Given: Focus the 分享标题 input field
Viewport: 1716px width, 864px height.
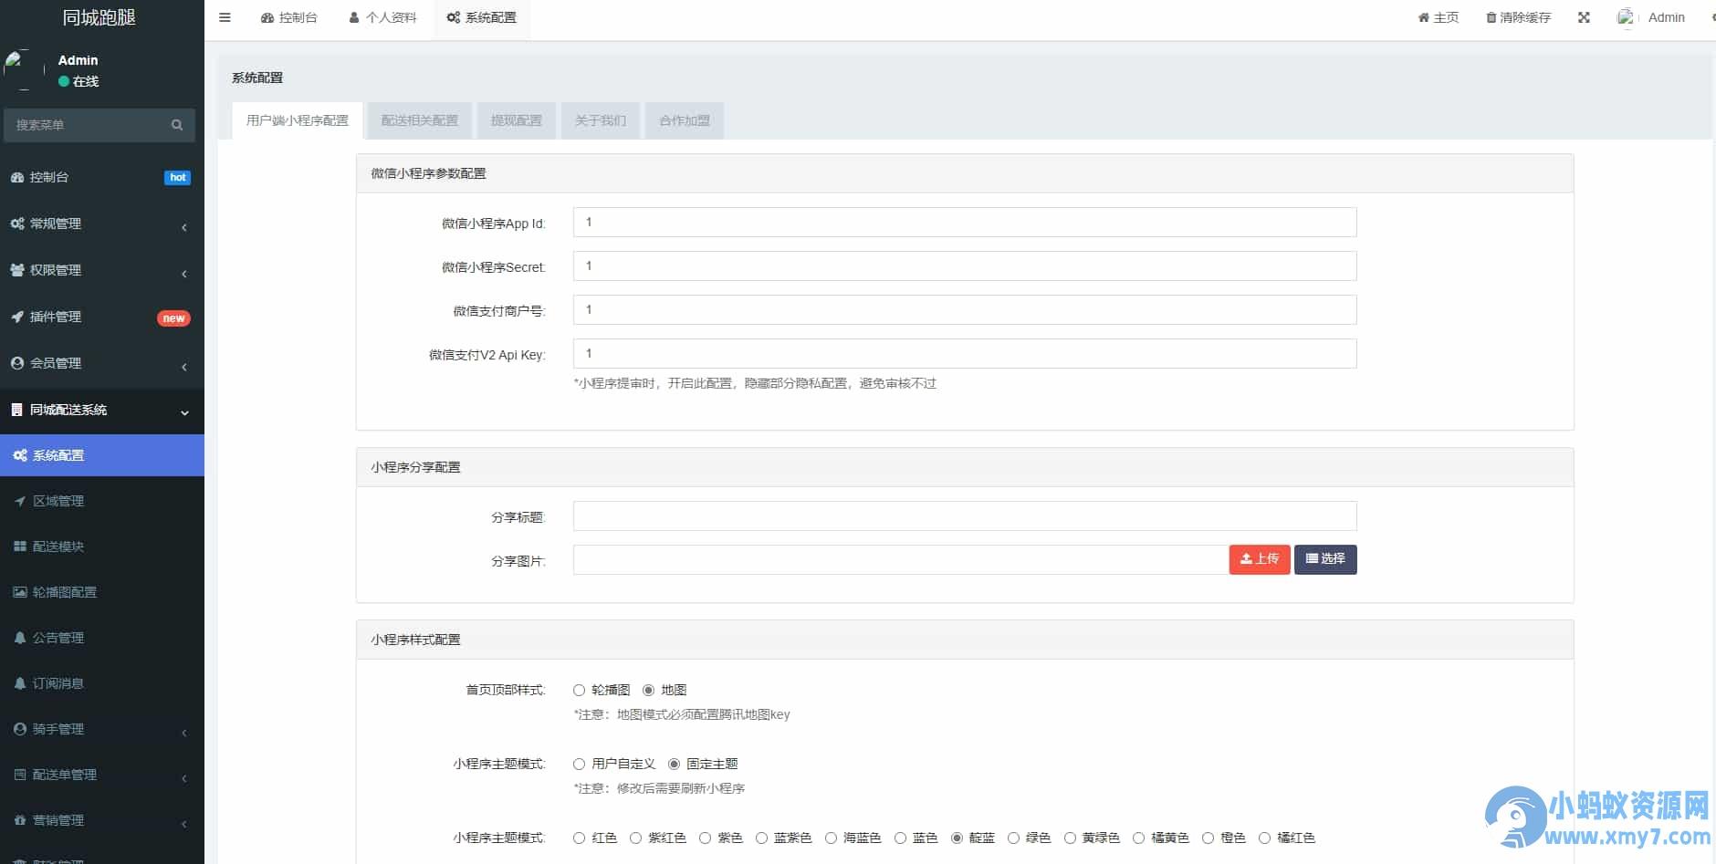Looking at the screenshot, I should (x=965, y=515).
